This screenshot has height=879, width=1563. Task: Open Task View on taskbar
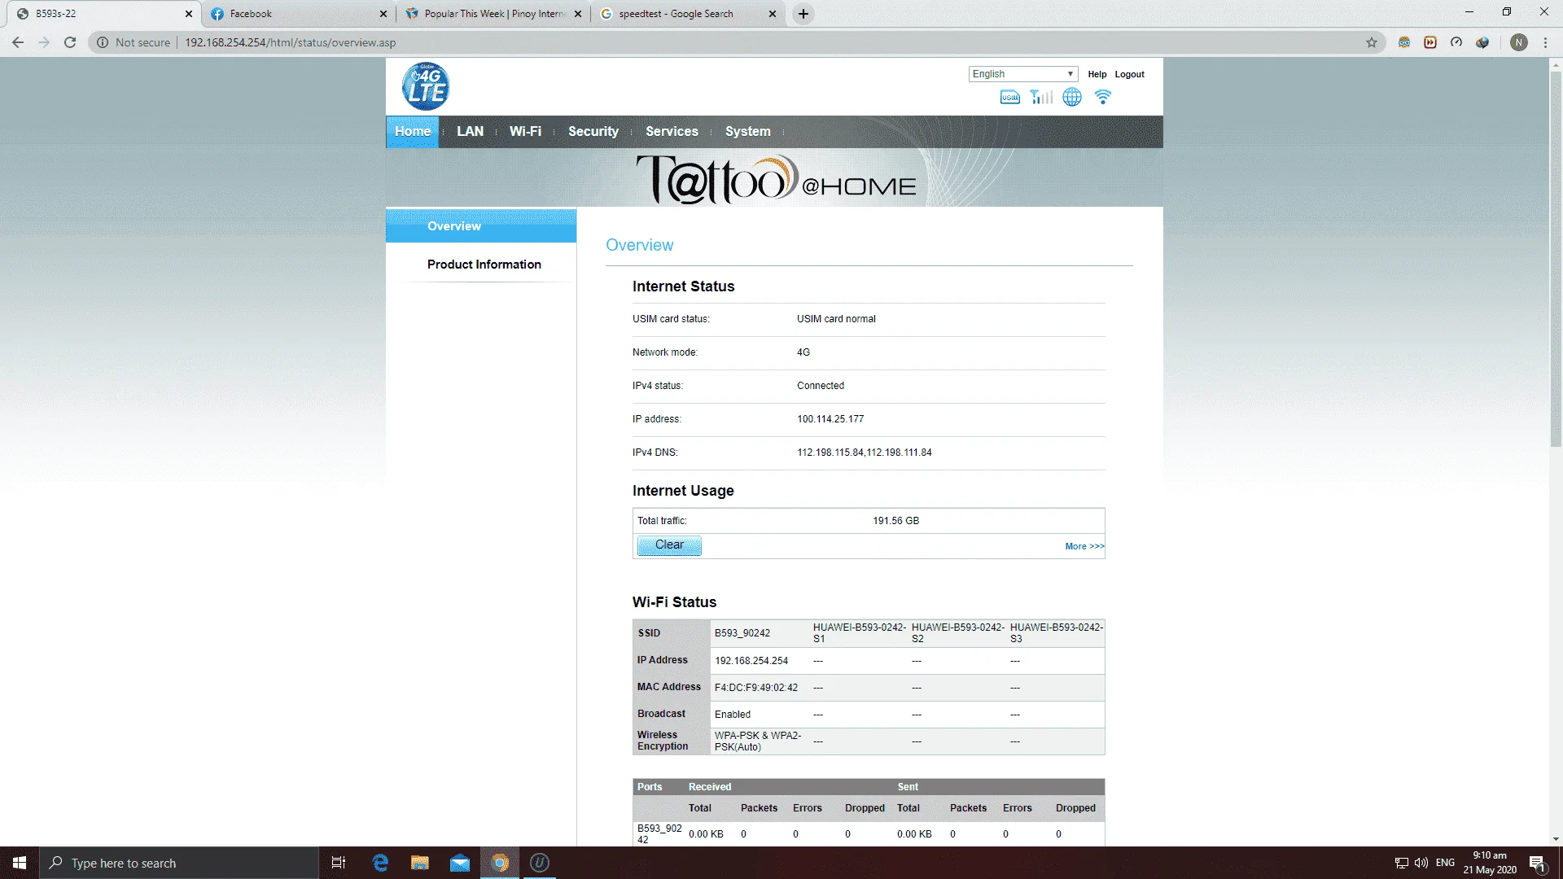coord(339,863)
